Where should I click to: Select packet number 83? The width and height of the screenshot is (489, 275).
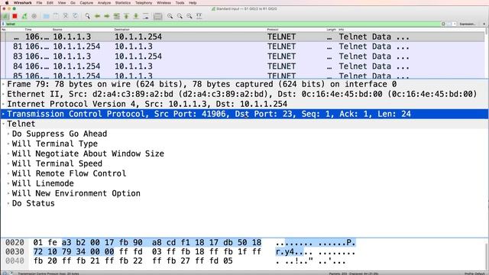click(243, 57)
